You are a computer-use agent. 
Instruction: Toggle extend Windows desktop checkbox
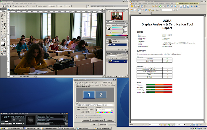[76, 118]
